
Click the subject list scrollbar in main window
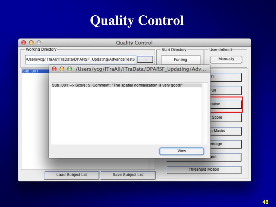[151, 164]
